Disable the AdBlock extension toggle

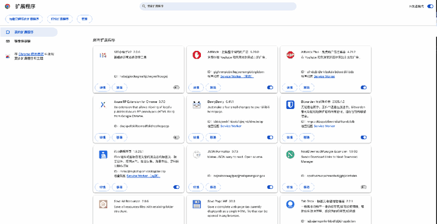pos(270,88)
